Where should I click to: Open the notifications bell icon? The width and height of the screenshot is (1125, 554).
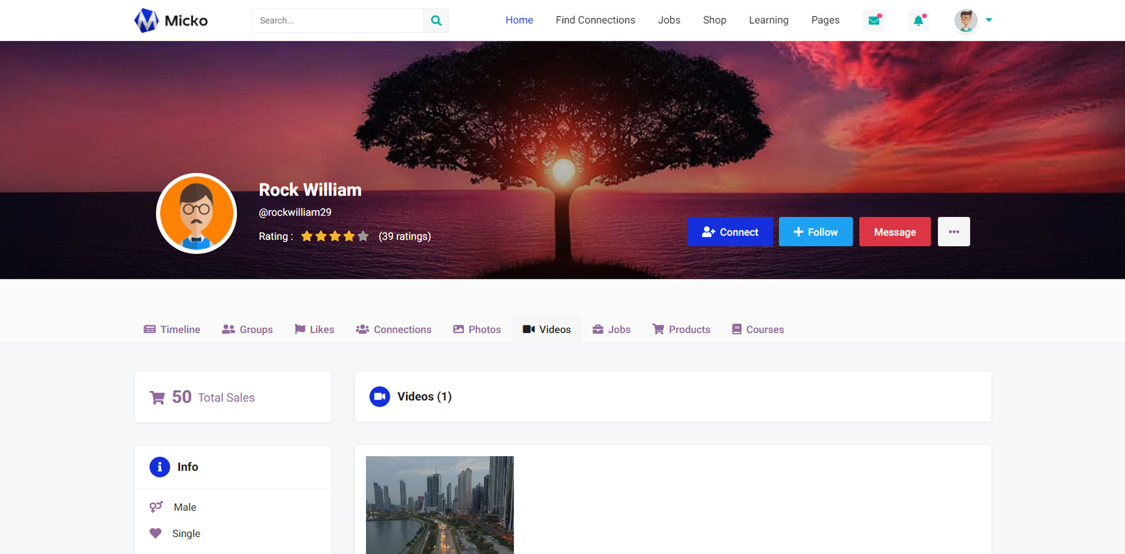[x=918, y=21]
